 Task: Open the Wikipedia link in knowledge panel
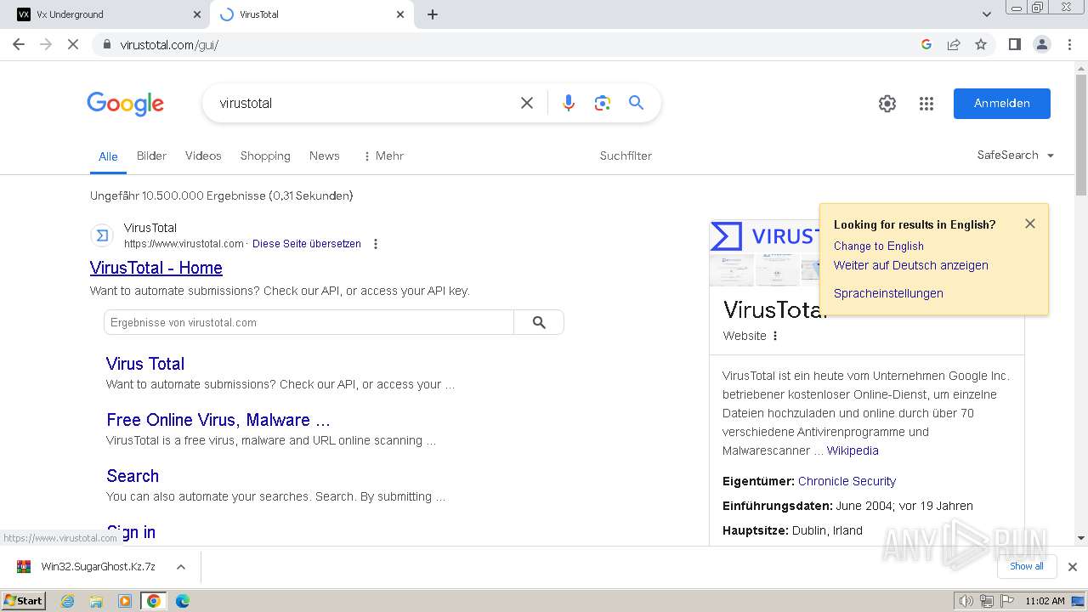(853, 450)
